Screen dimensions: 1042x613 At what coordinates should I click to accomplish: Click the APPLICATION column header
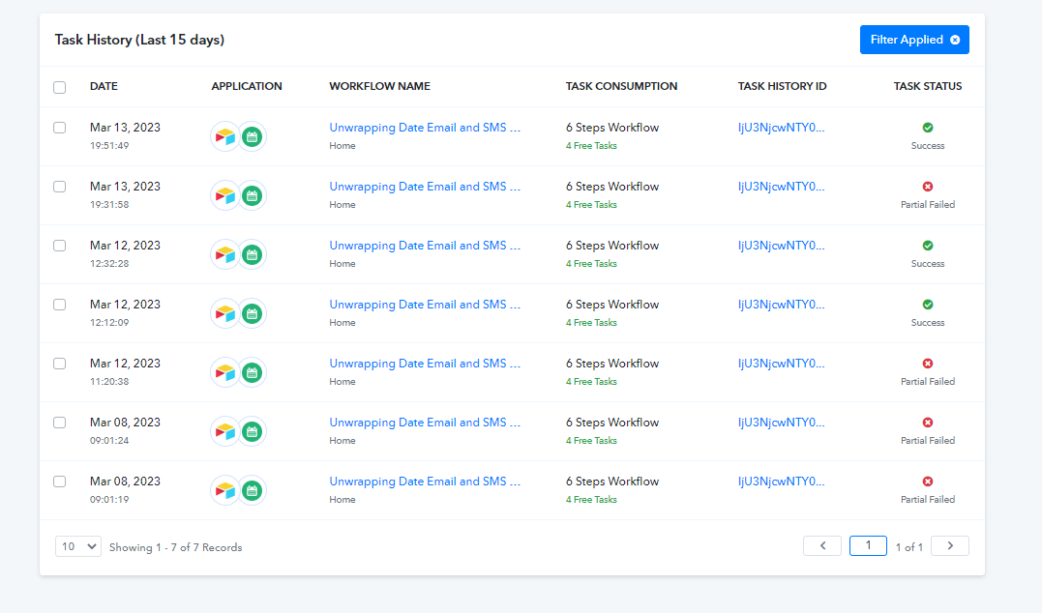click(247, 86)
